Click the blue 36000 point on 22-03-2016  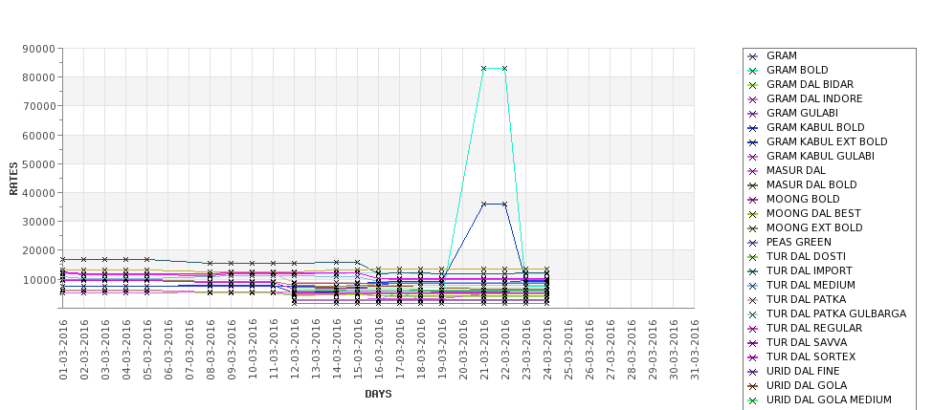pyautogui.click(x=504, y=204)
